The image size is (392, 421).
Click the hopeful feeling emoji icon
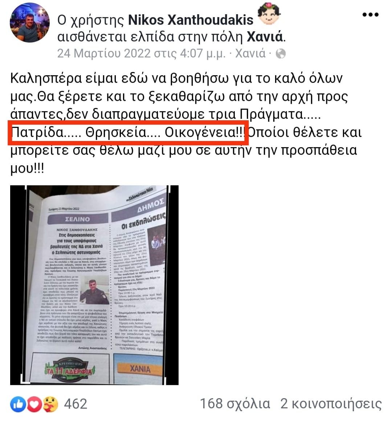point(269,13)
